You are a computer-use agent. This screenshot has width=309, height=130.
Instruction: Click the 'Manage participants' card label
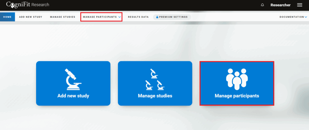[237, 96]
